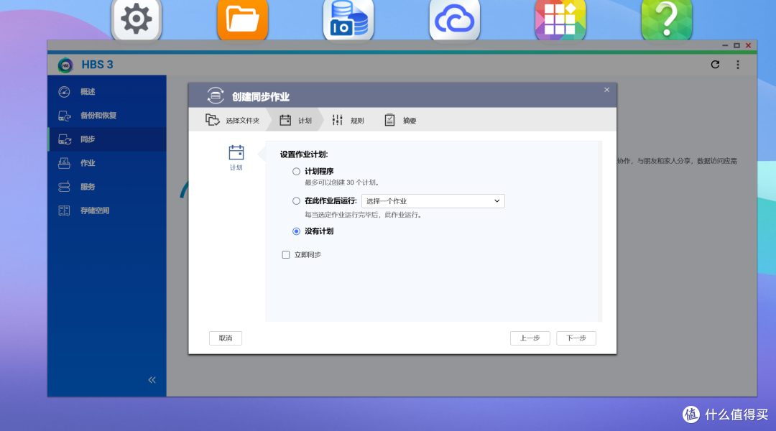
Task: Close the 创建同步作业 dialog
Action: (x=606, y=90)
